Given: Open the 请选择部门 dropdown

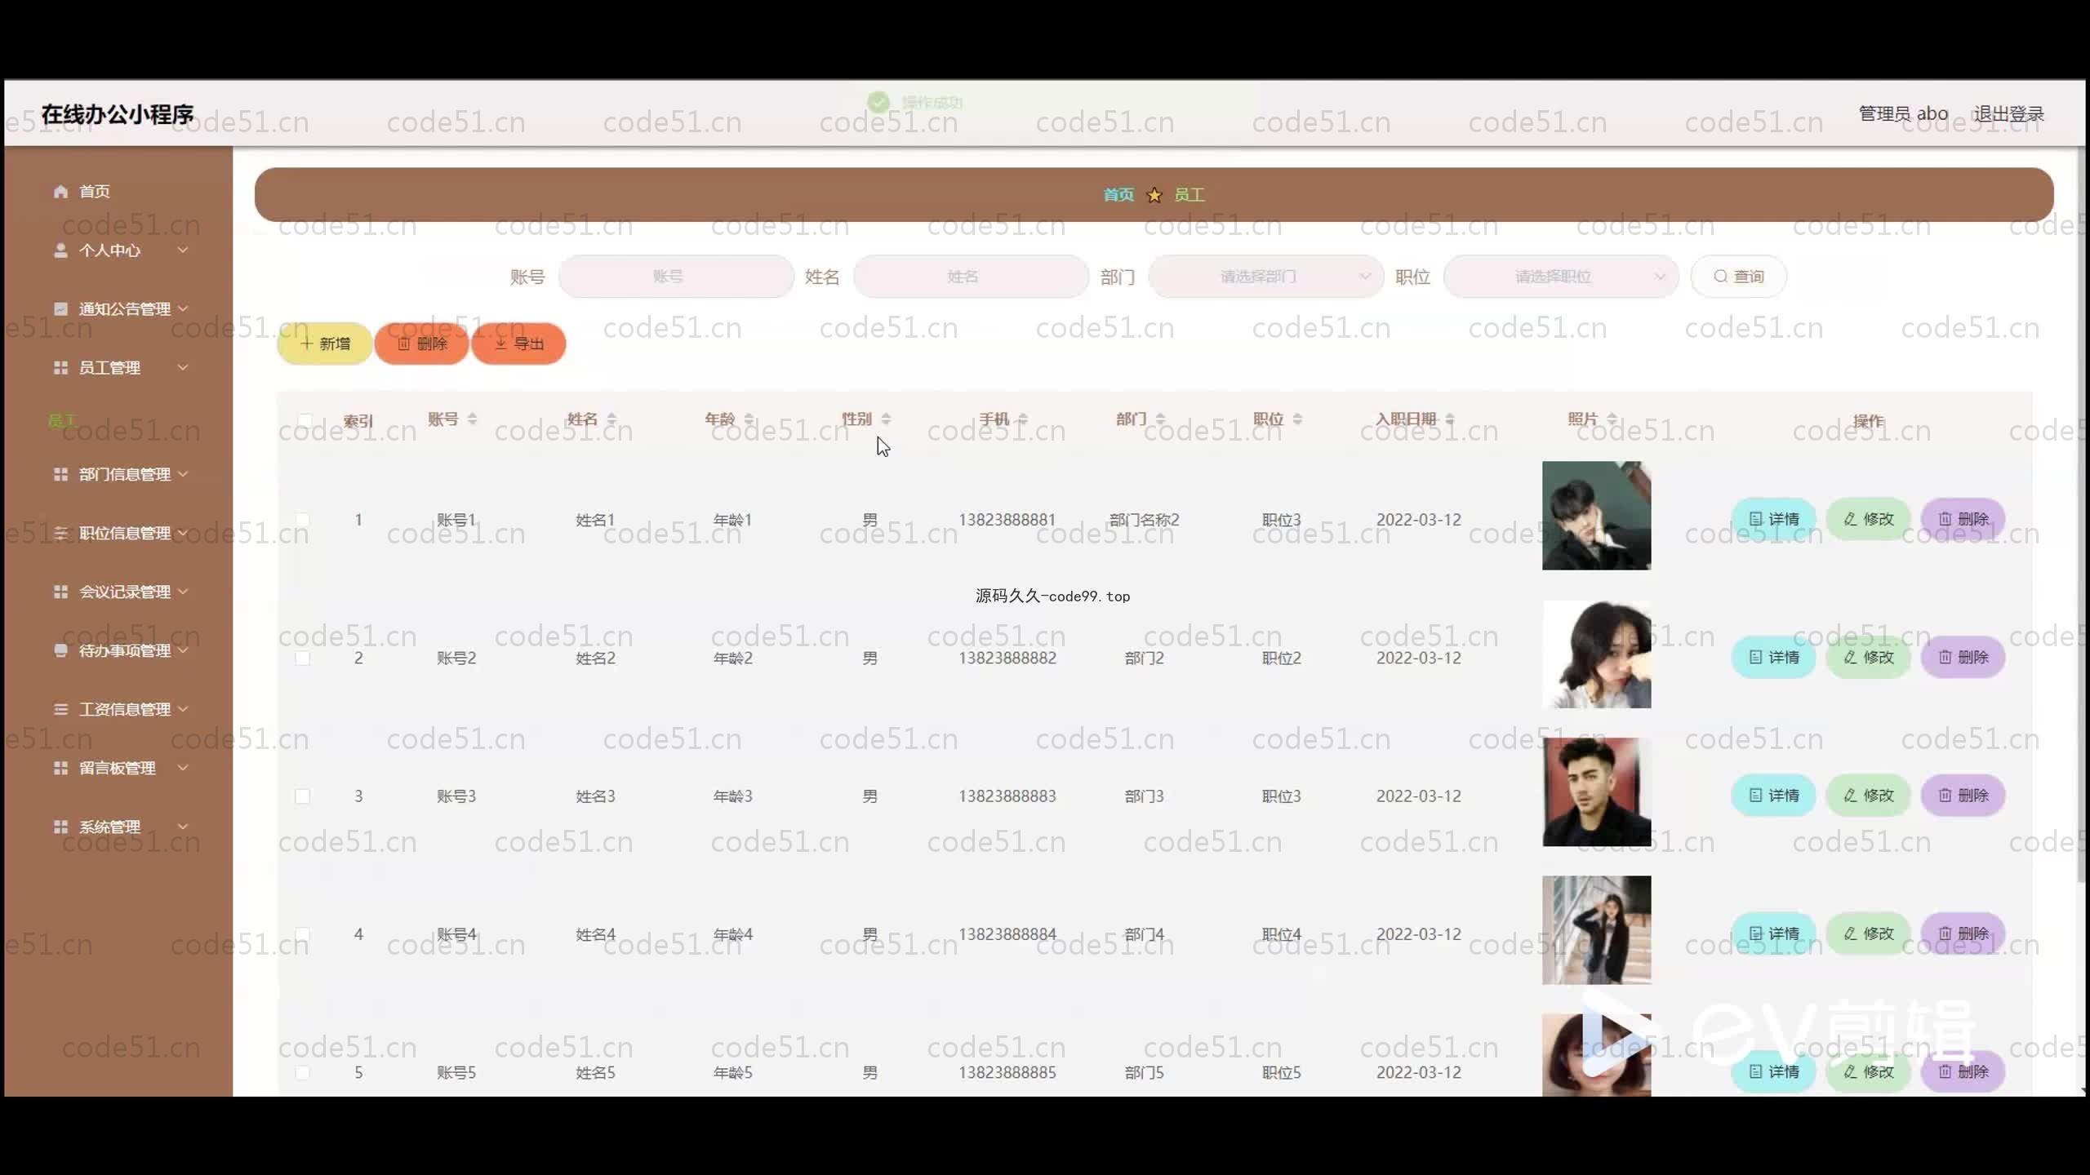Looking at the screenshot, I should [1265, 277].
